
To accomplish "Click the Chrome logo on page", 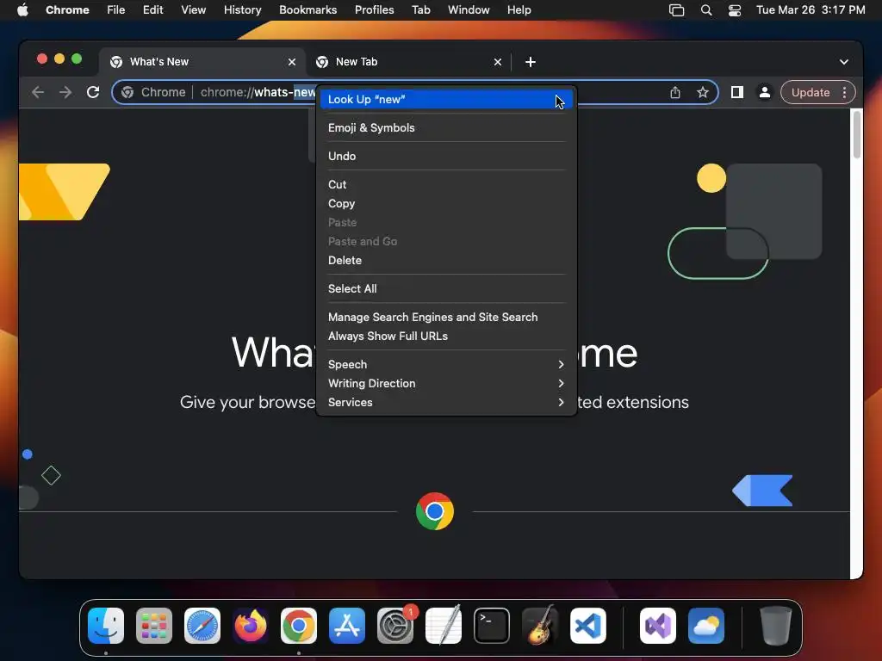I will pyautogui.click(x=435, y=511).
